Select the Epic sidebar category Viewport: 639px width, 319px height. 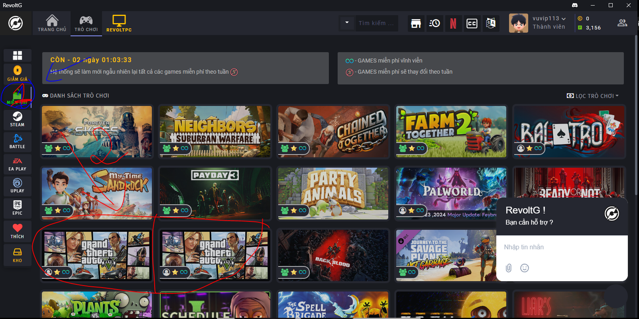pos(17,208)
